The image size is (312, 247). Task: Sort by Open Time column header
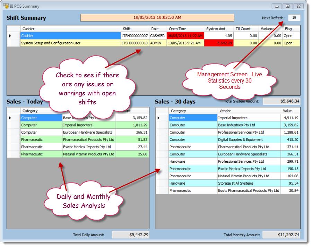[x=185, y=29]
